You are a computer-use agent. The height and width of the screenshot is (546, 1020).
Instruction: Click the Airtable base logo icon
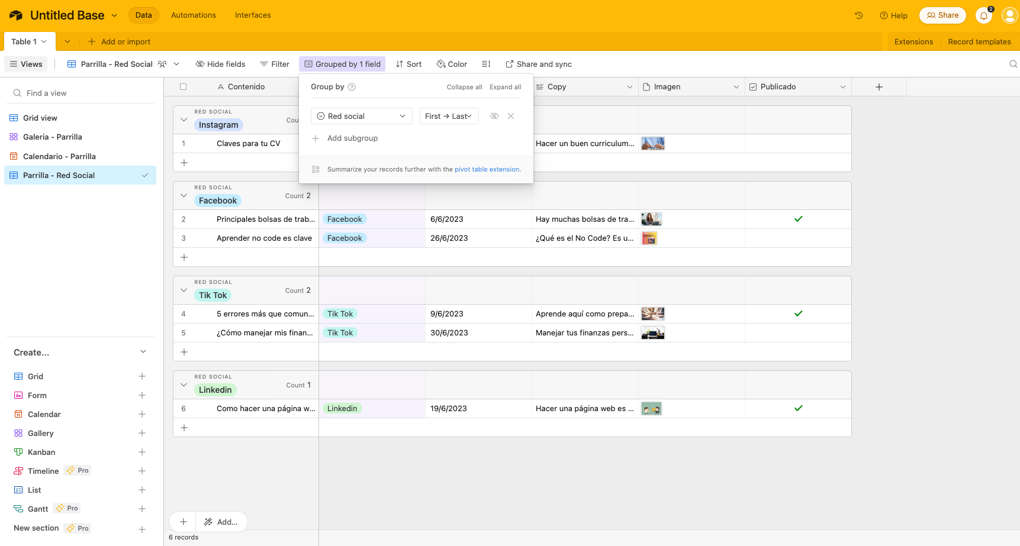(16, 15)
